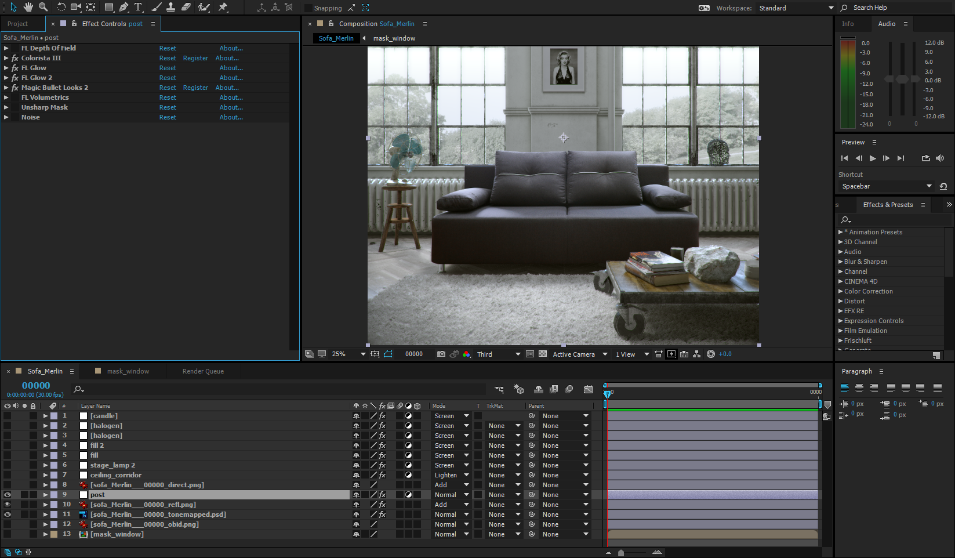Click Register for Magic Bullet Looks 2

tap(195, 88)
